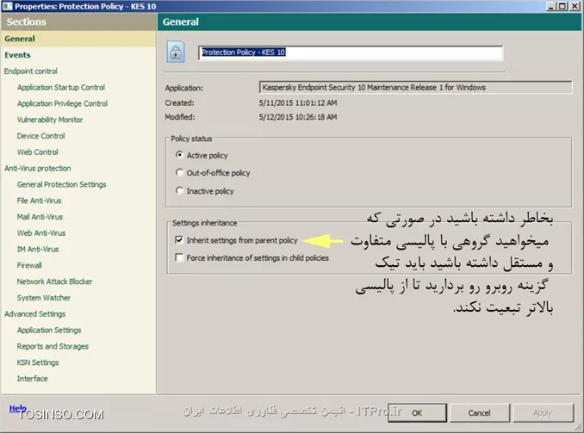The image size is (584, 433).
Task: Select the Endpoint control heading
Action: click(30, 71)
